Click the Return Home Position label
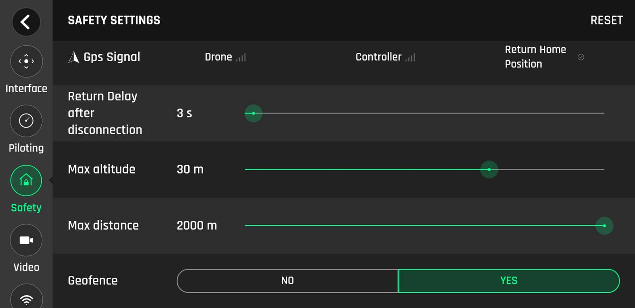635x308 pixels. click(535, 57)
